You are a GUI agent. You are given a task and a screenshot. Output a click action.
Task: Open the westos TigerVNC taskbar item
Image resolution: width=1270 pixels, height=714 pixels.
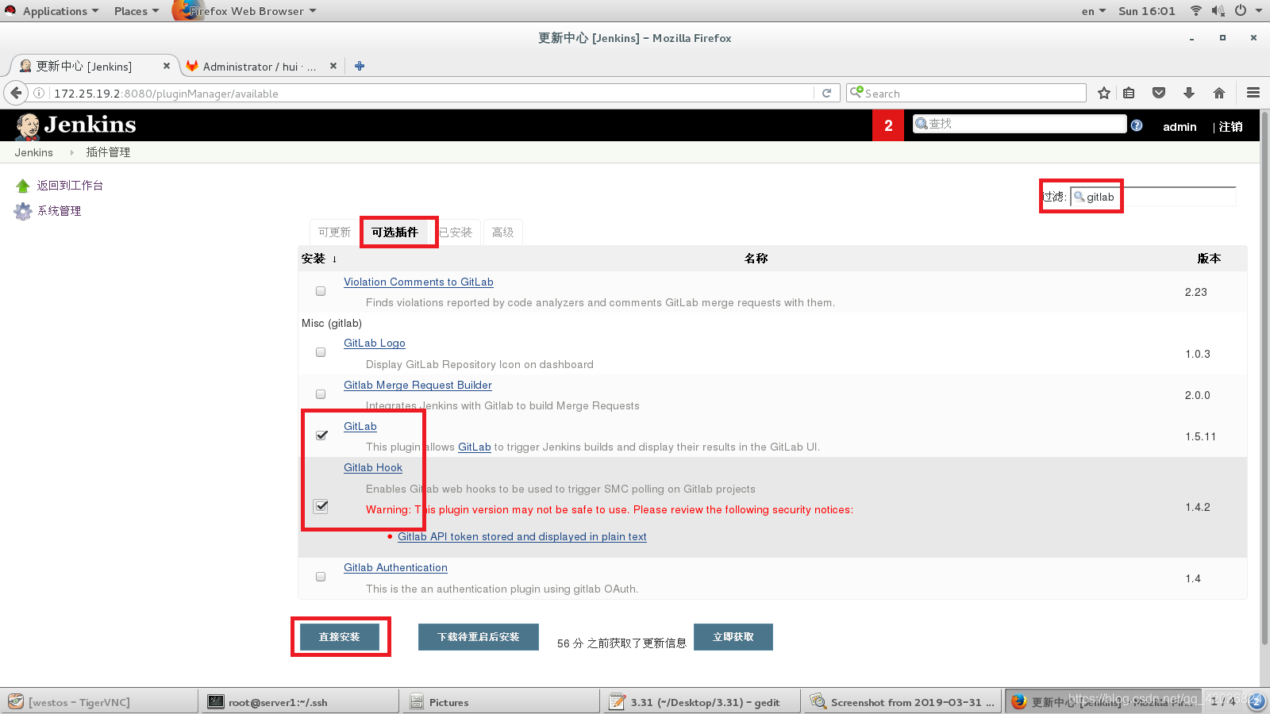click(99, 702)
